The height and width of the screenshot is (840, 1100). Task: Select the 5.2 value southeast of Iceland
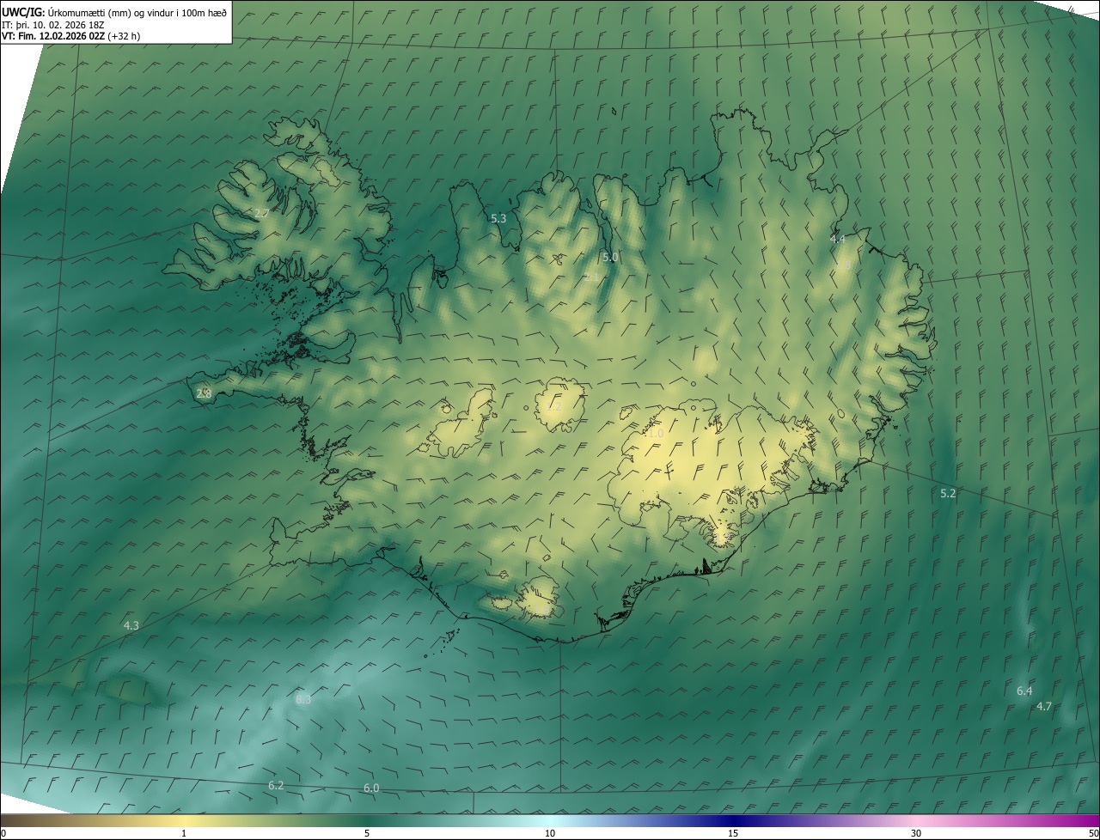click(948, 493)
